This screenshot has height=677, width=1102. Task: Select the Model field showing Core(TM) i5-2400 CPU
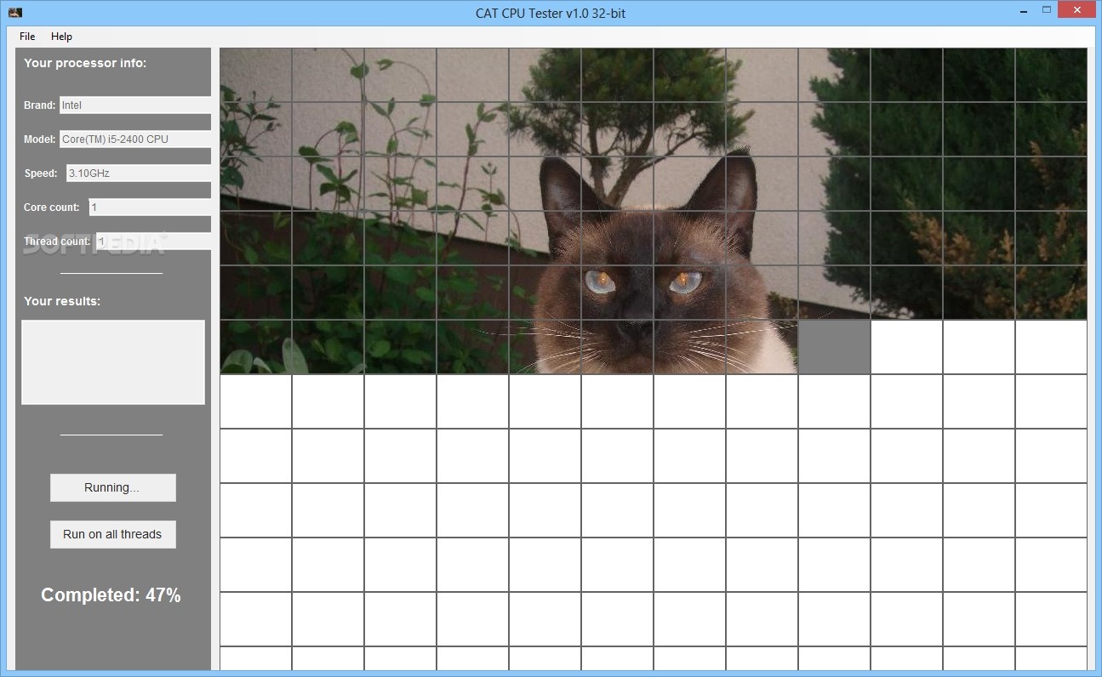tap(134, 139)
